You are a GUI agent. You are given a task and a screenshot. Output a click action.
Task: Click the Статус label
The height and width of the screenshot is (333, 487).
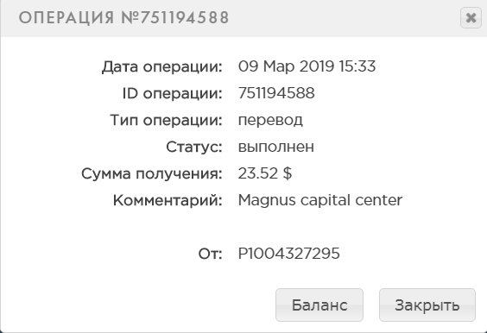pyautogui.click(x=194, y=147)
